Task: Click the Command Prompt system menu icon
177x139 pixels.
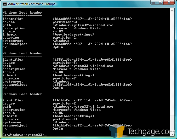Action: point(5,4)
